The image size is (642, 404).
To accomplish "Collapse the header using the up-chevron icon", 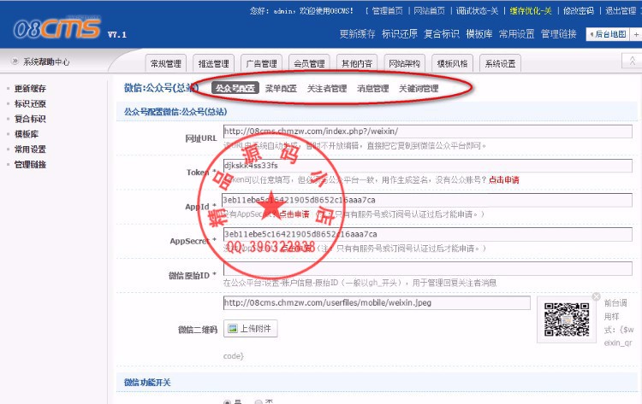I will pyautogui.click(x=633, y=61).
